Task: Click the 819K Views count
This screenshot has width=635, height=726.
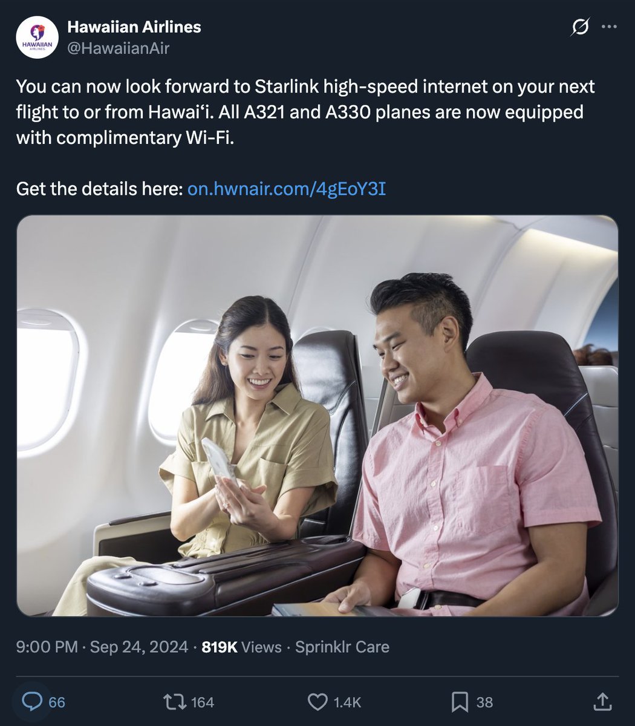Action: coord(241,647)
